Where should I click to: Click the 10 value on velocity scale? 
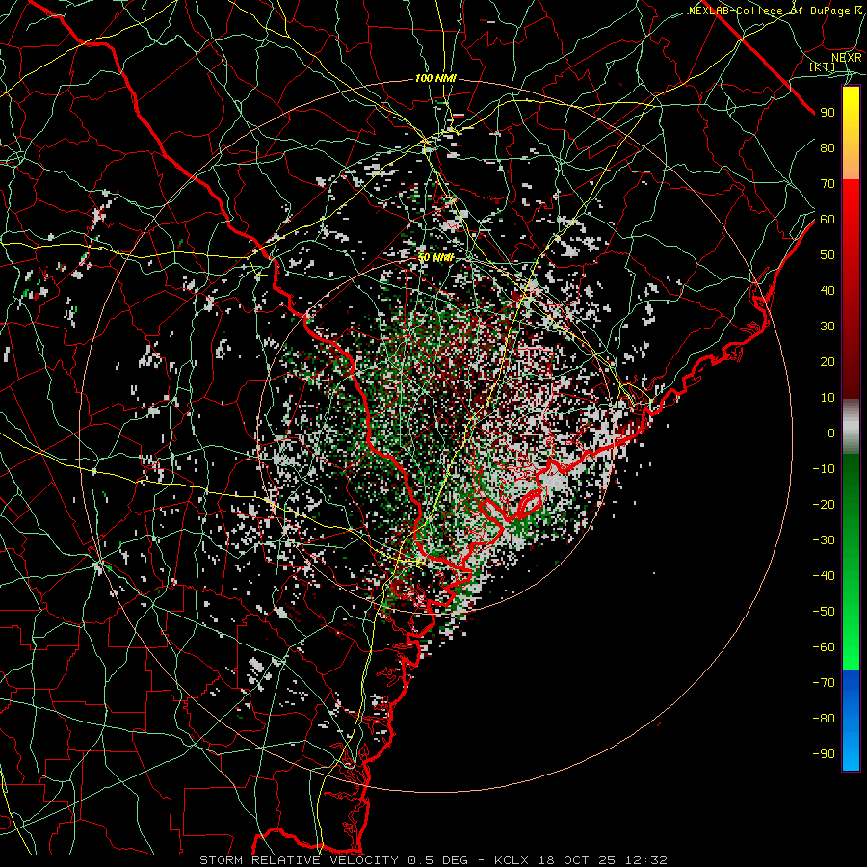pyautogui.click(x=828, y=398)
